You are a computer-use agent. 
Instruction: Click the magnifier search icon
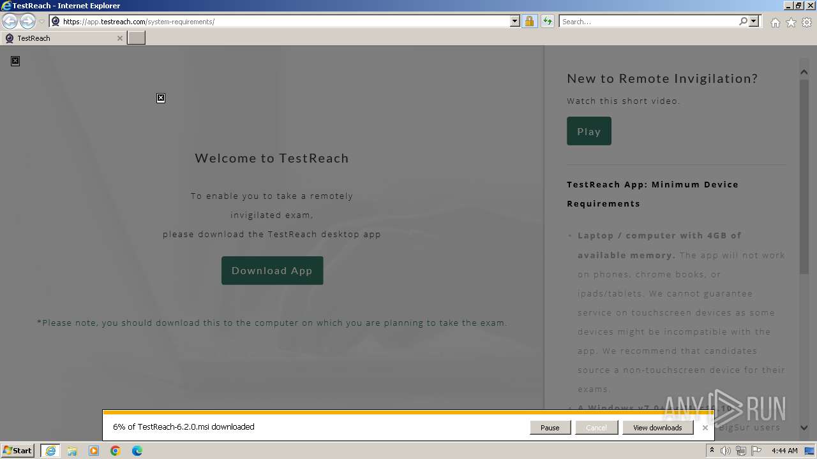click(743, 21)
